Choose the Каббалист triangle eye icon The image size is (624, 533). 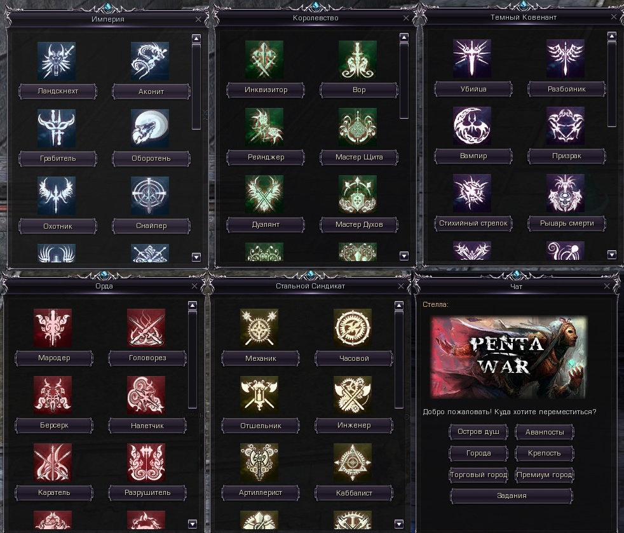(353, 462)
